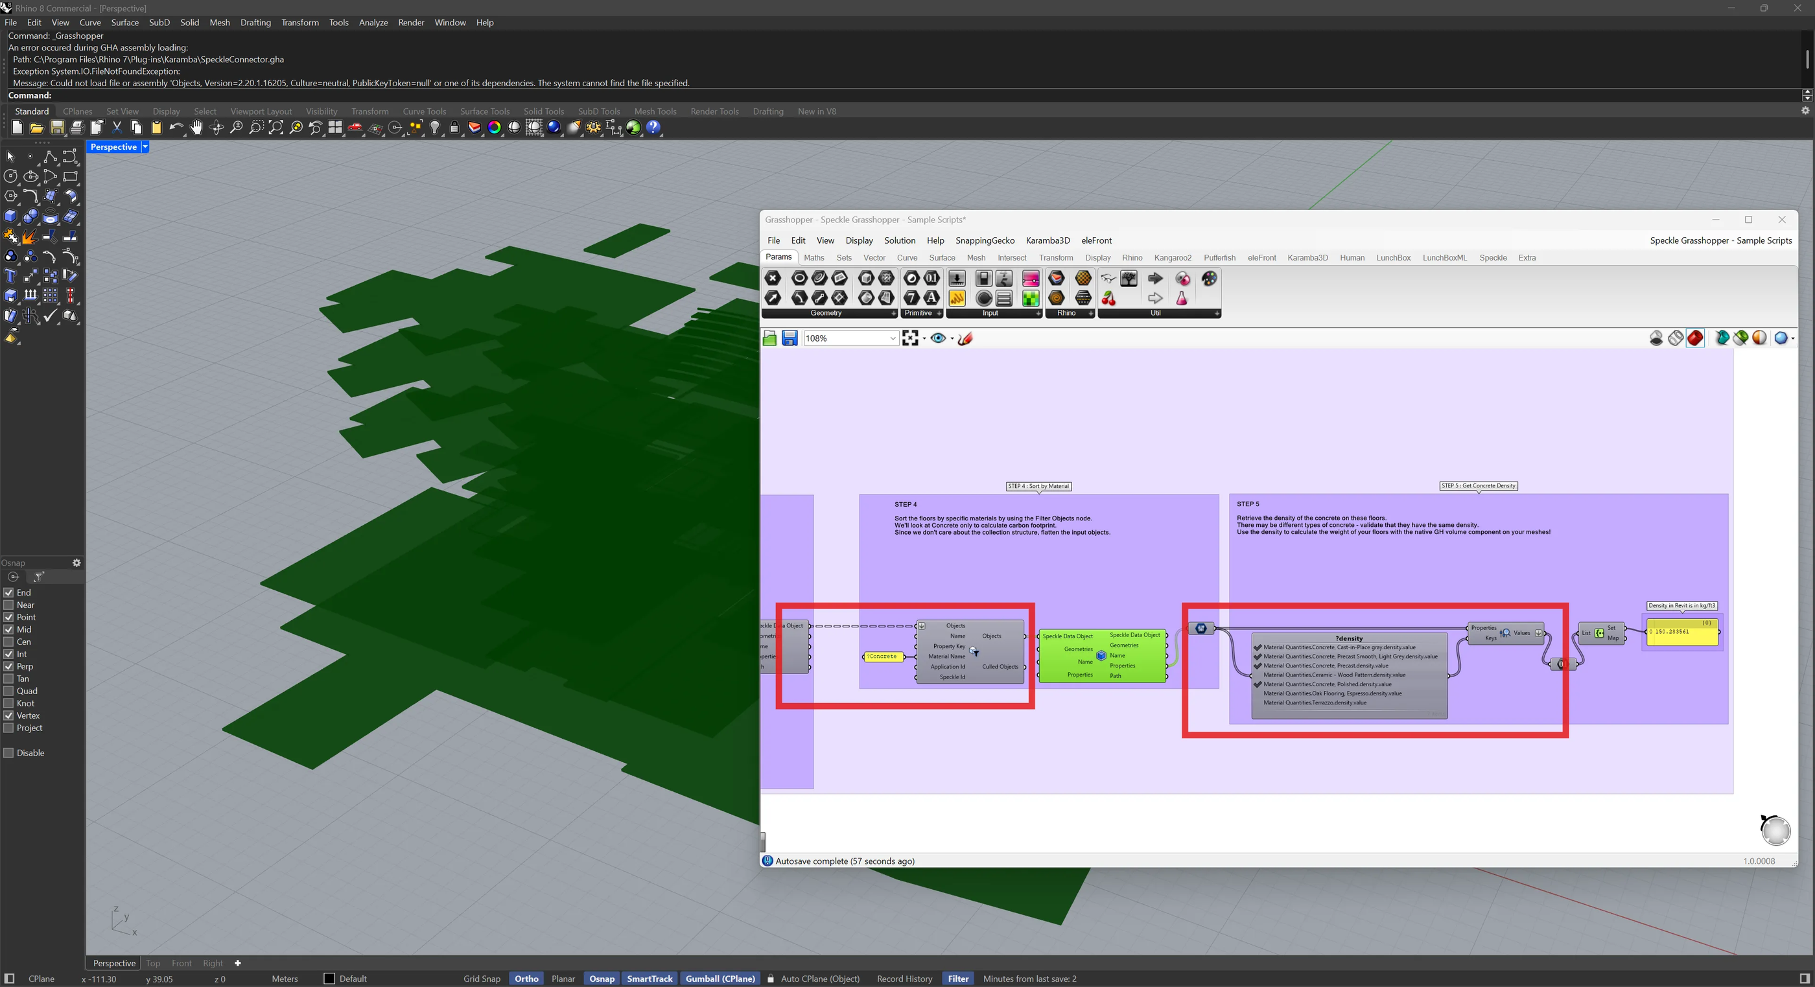Click the Zoom Extents icon in Rhino toolbar
This screenshot has height=987, width=1815.
pos(276,128)
